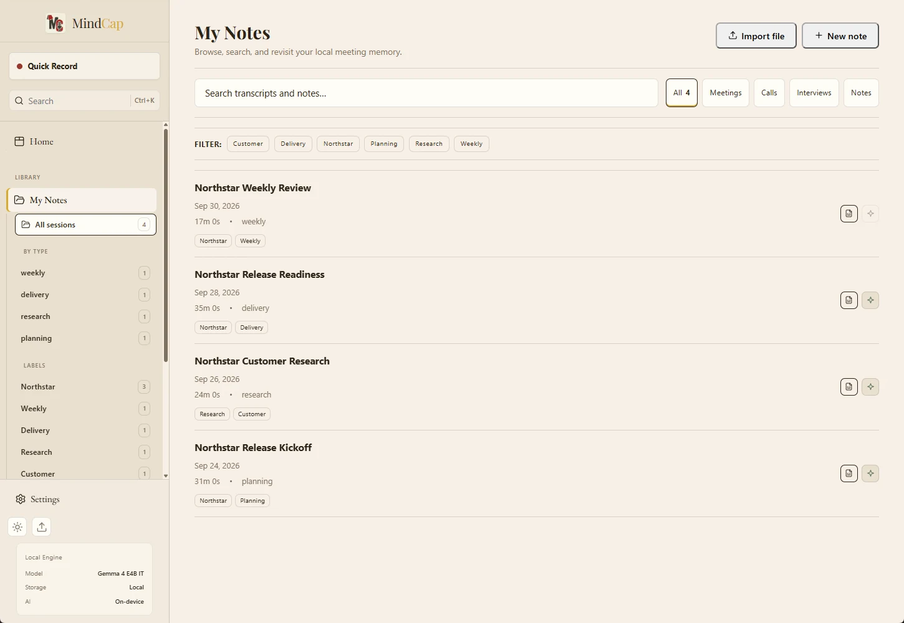Click sparkle icon for Northstar Release Kickoff
The image size is (904, 623).
[870, 473]
